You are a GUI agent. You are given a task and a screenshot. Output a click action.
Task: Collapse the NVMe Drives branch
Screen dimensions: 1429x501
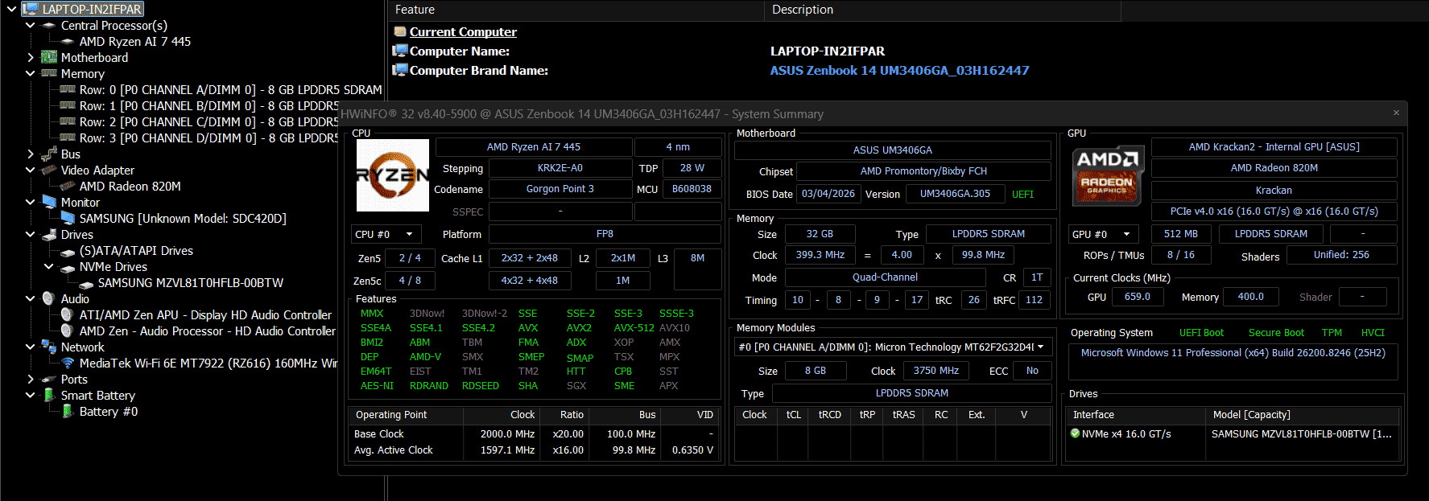(x=49, y=267)
